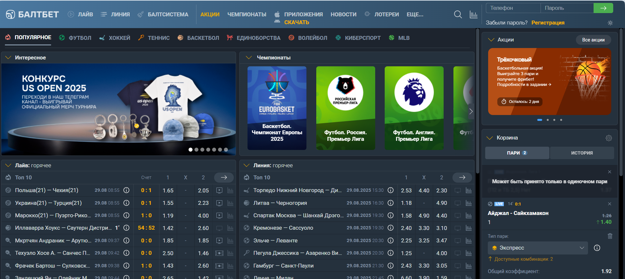Switch to ПАРИ tab in basket
Screen dimensions: 625x279
coord(517,153)
